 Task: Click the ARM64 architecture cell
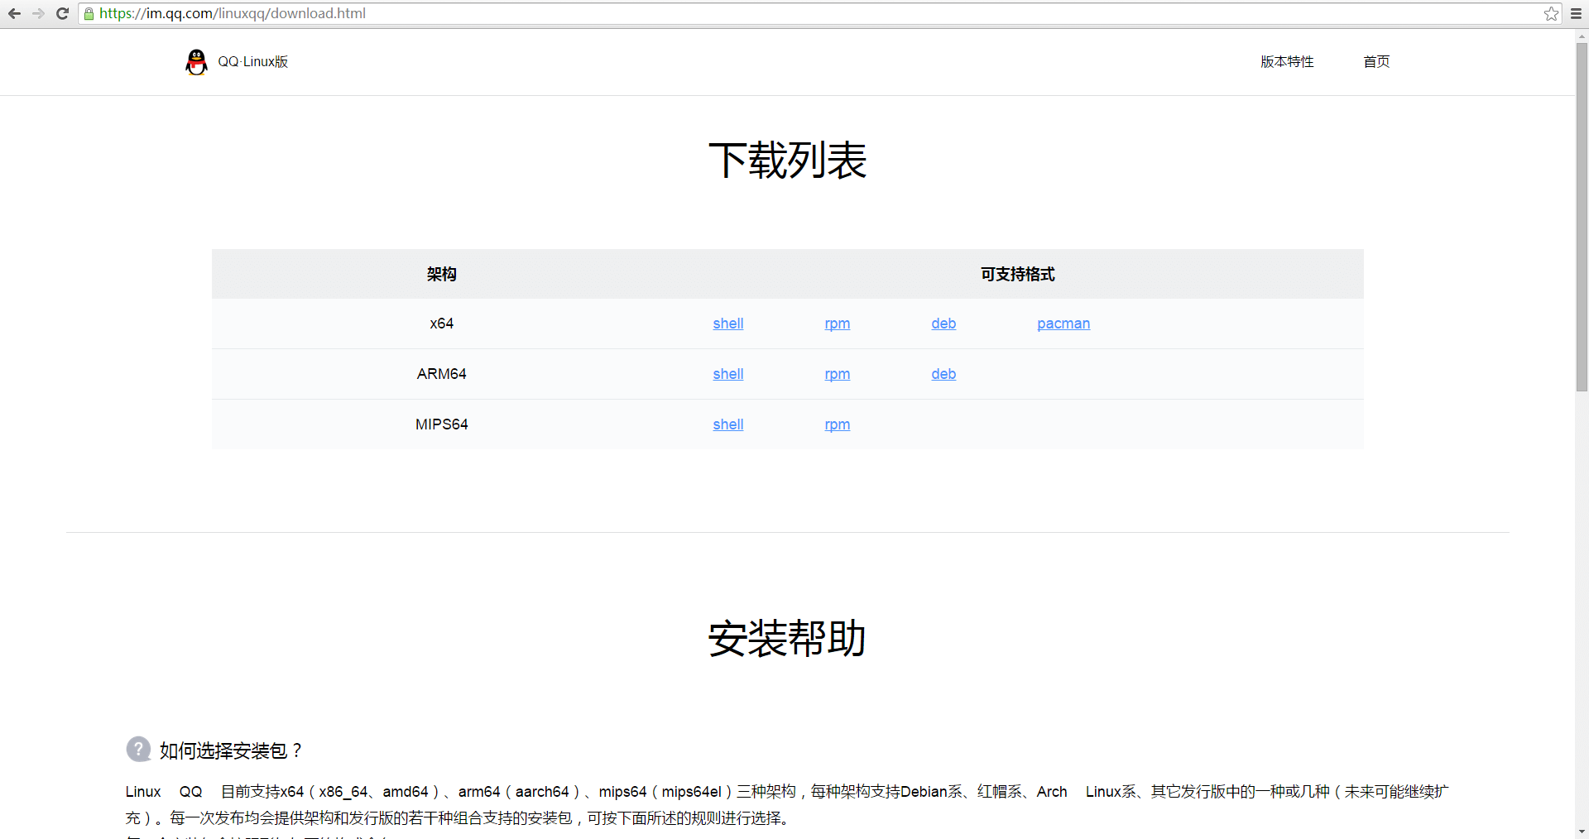pyautogui.click(x=442, y=374)
